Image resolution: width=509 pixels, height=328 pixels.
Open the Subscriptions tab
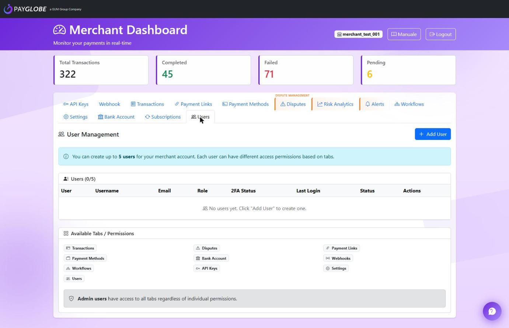click(163, 117)
